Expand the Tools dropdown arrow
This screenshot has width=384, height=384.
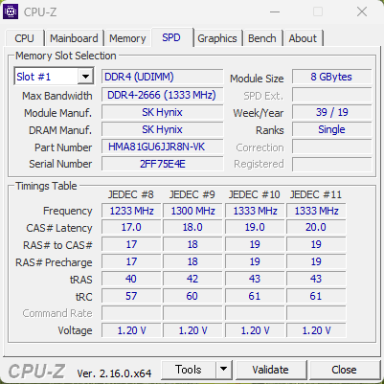224,370
